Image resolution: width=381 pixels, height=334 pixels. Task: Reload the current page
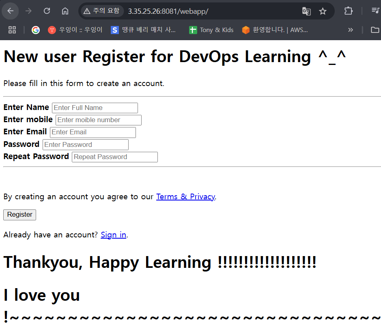point(47,11)
